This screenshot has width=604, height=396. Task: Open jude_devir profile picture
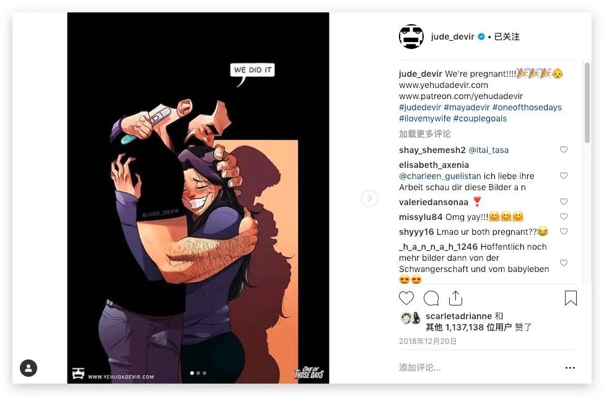[x=411, y=37]
